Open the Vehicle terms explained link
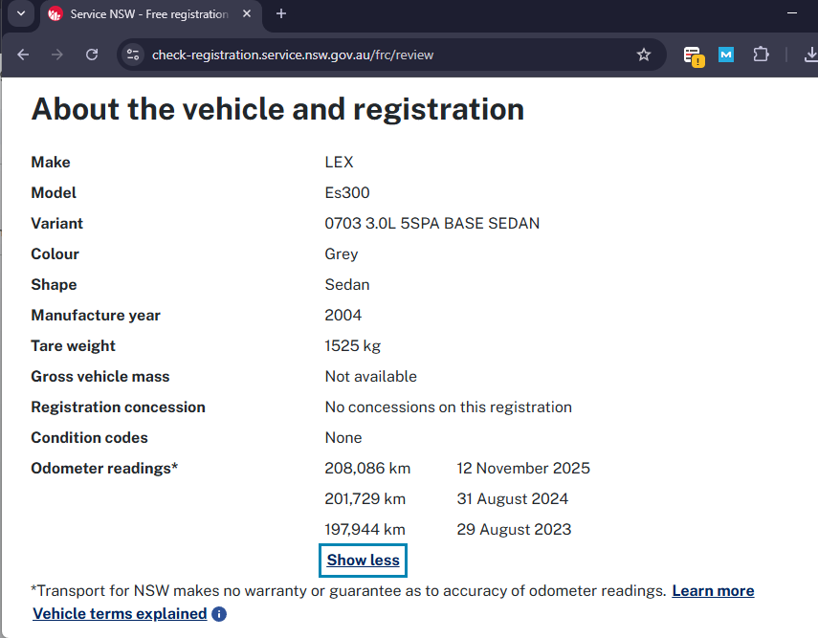 120,614
